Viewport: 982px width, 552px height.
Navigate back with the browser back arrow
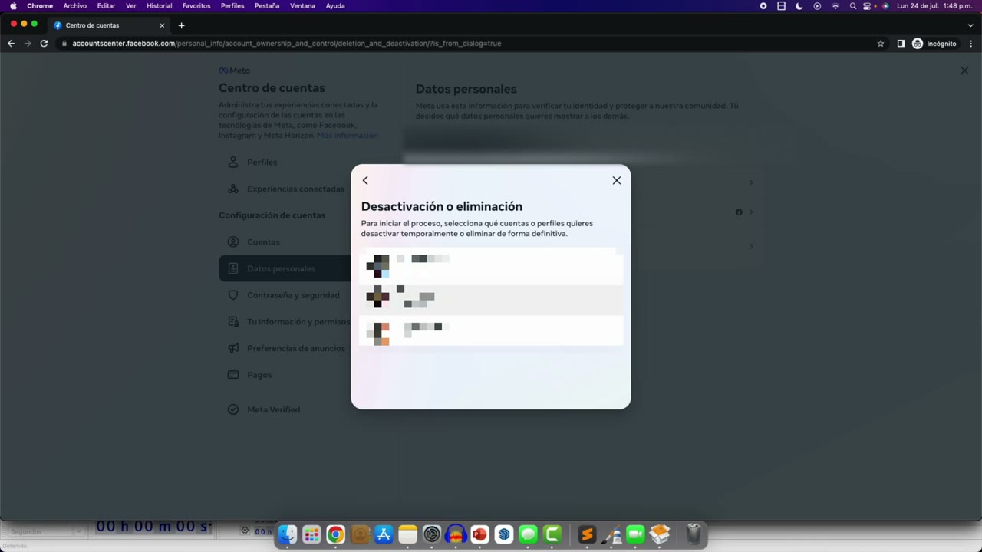pyautogui.click(x=11, y=44)
